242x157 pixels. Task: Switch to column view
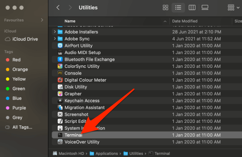coord(192,7)
